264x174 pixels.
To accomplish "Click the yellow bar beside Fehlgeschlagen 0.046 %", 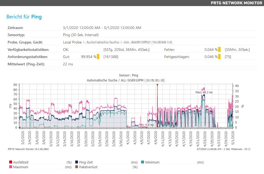I will point(219,57).
